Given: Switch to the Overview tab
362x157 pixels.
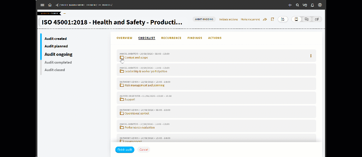Looking at the screenshot, I should (x=124, y=38).
